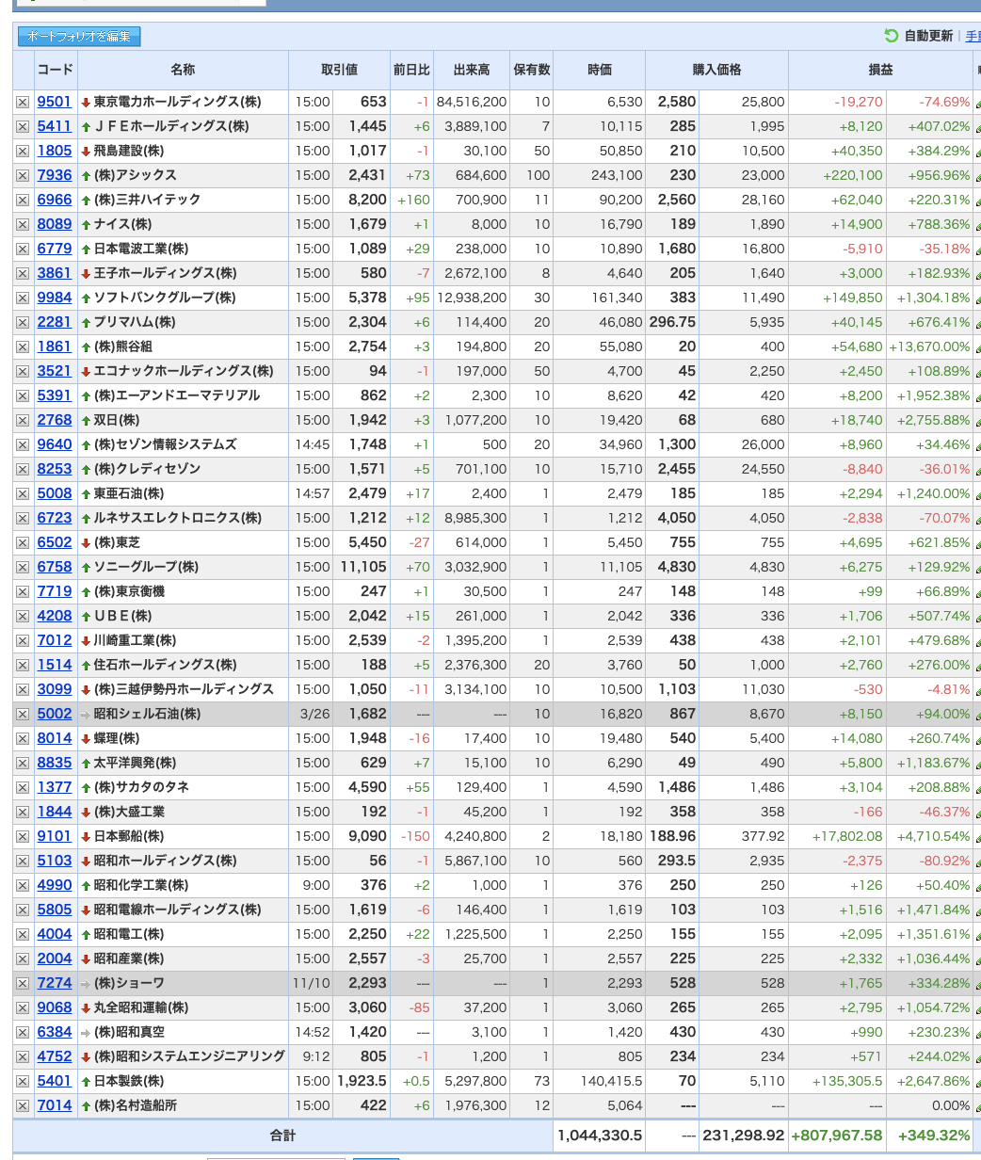The height and width of the screenshot is (1160, 981).
Task: Click the X icon beside 川崎重工業
Action: (23, 640)
